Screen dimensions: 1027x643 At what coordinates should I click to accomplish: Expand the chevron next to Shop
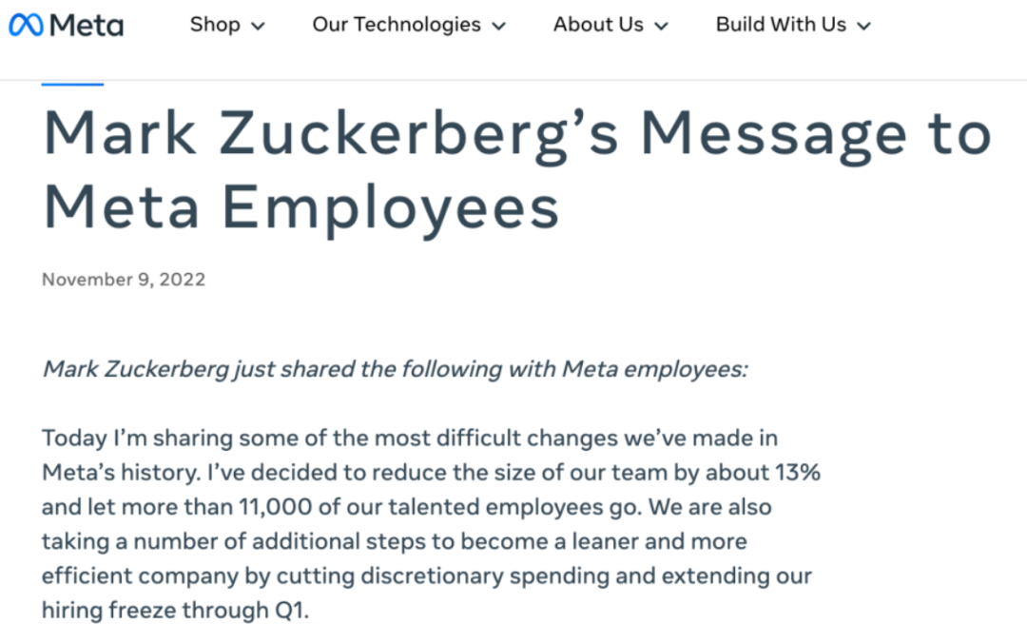[x=258, y=27]
